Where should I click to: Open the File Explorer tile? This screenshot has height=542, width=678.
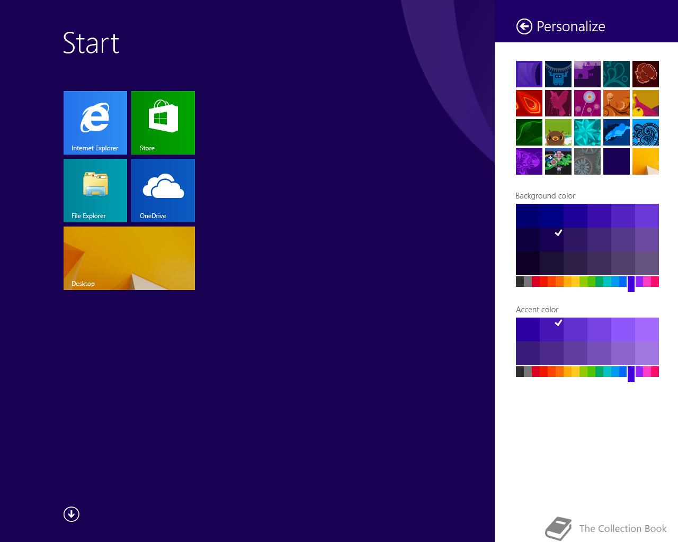click(95, 191)
